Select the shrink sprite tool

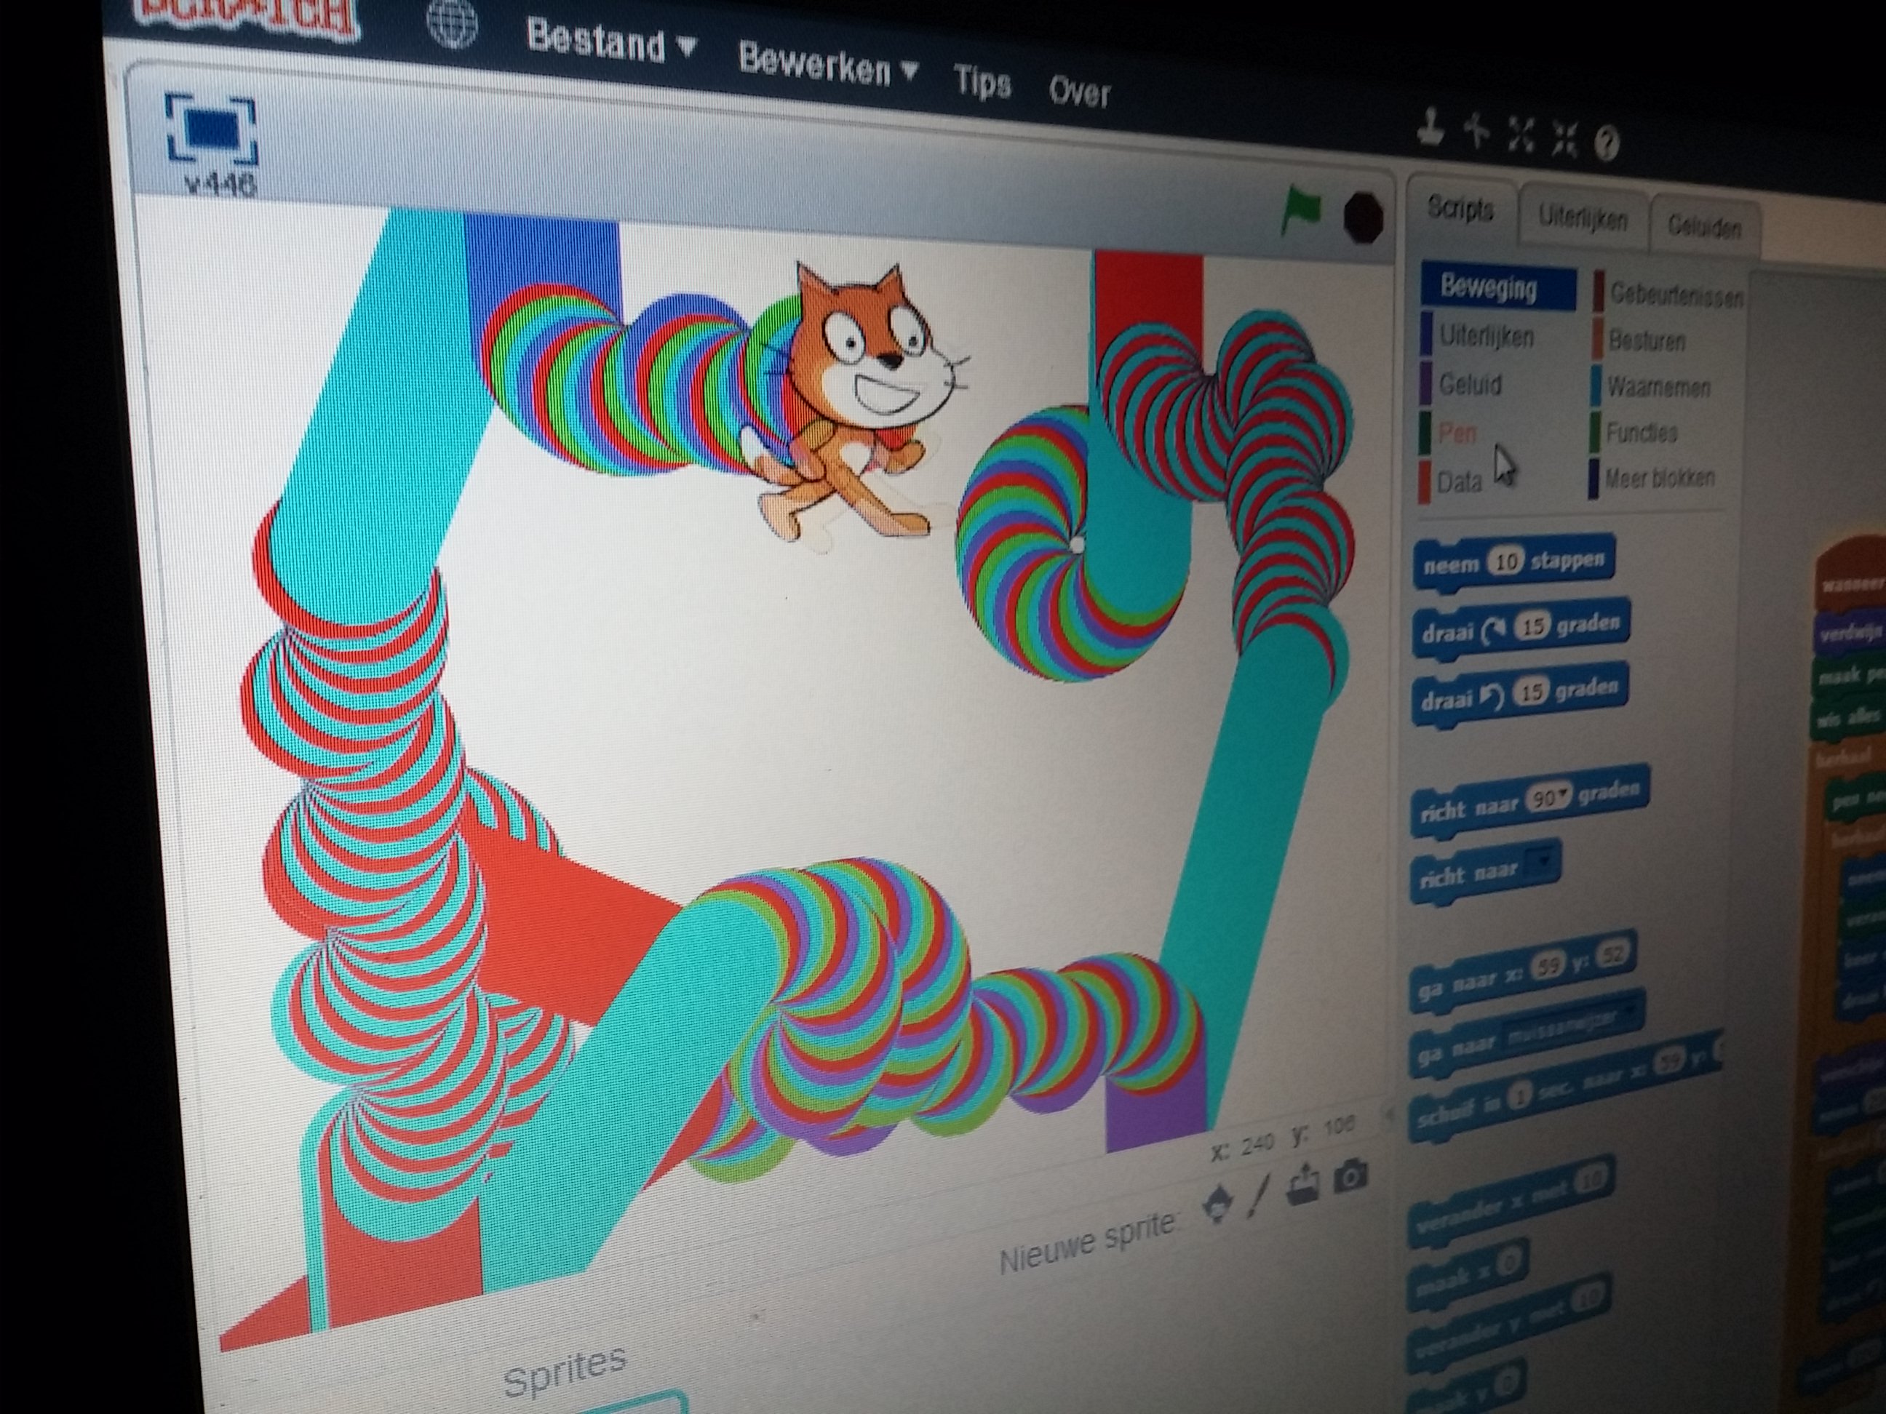(1564, 140)
